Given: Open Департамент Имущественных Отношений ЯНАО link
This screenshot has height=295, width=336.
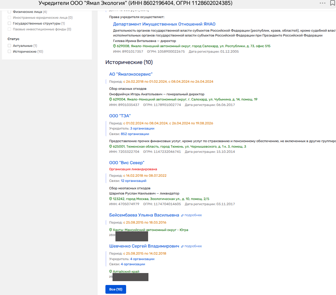Looking at the screenshot, I should coord(164,24).
